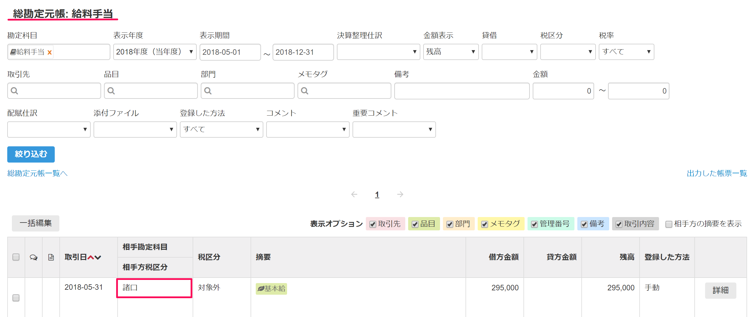Image resolution: width=752 pixels, height=317 pixels.
Task: Click the 諸口 counter-account cell
Action: (x=154, y=288)
